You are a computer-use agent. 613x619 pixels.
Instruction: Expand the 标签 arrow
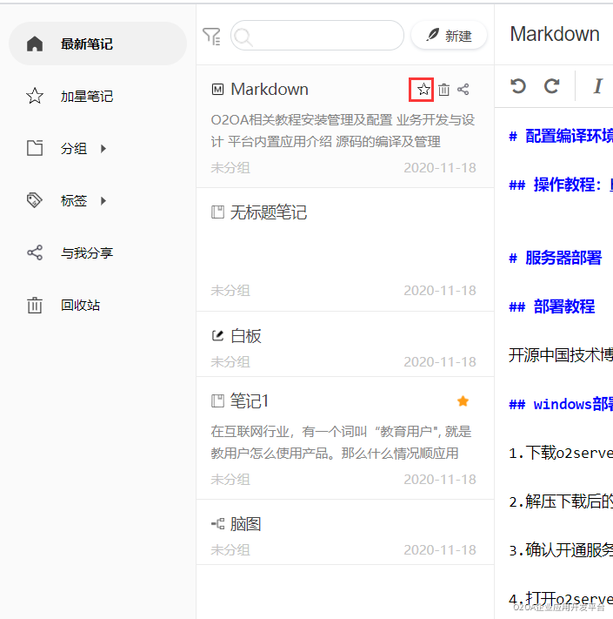103,200
